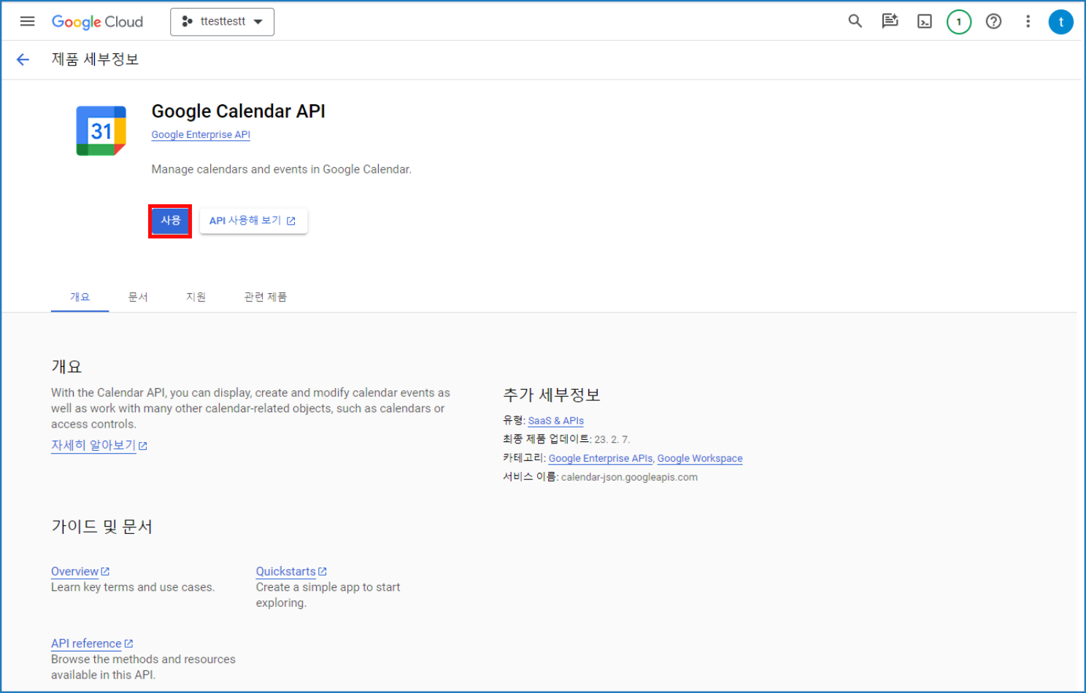Click the back arrow near 제품 세부정보
Screen dimensions: 1086x693
[23, 59]
